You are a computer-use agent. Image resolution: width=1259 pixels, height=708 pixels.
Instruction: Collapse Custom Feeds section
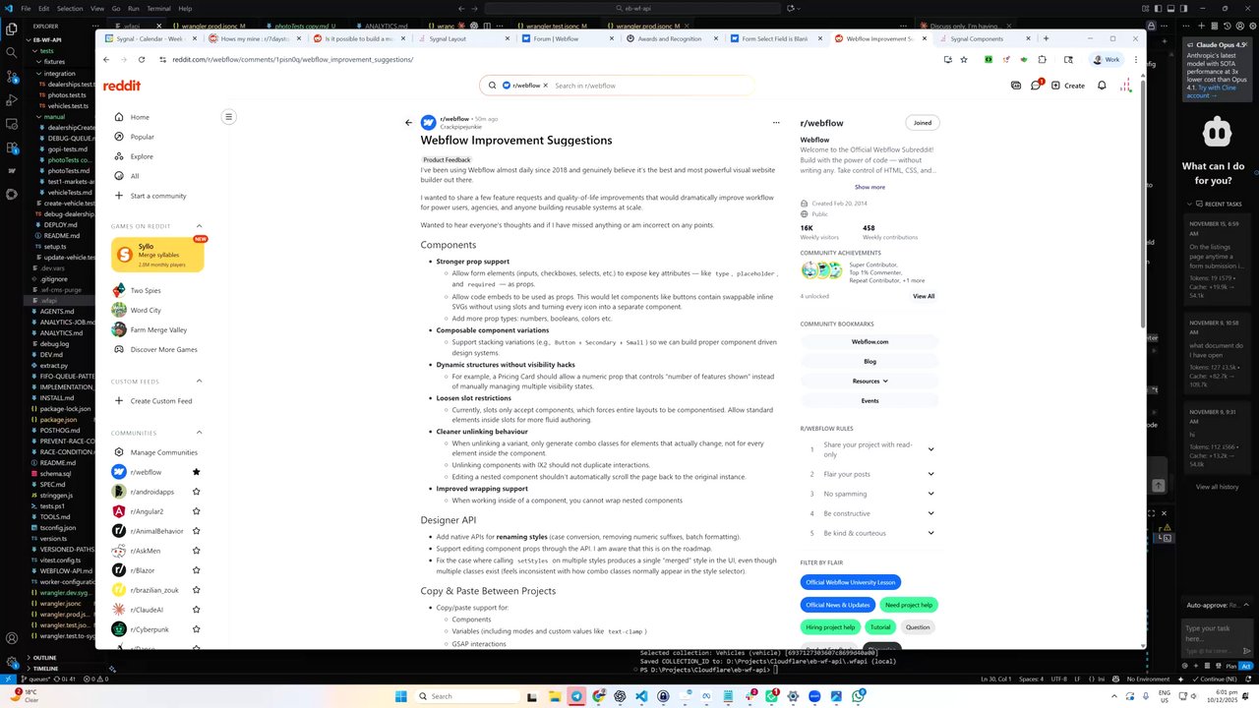coord(199,382)
